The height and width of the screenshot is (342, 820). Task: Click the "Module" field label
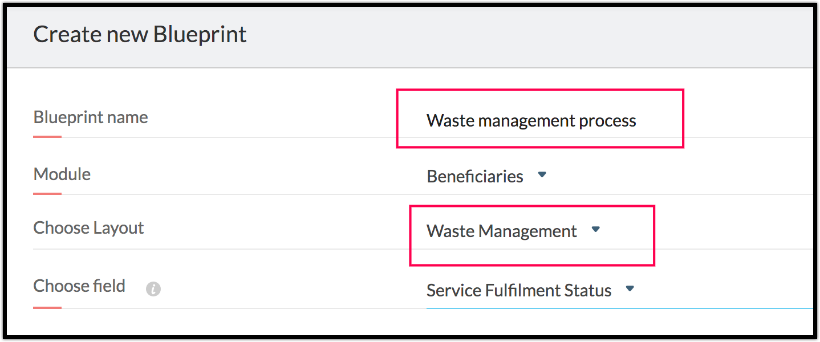62,174
